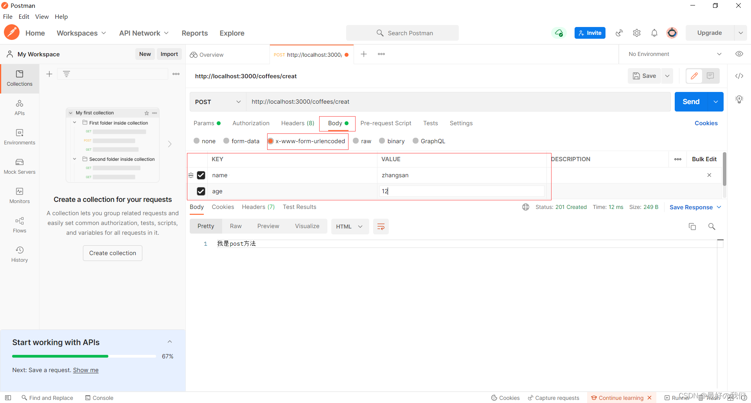751x403 pixels.
Task: Switch to the Test Results response tab
Action: pyautogui.click(x=300, y=207)
